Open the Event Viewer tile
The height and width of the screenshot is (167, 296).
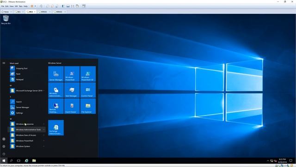[72, 106]
